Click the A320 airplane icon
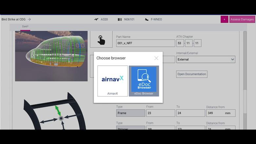This screenshot has width=256, height=144. tap(96, 19)
